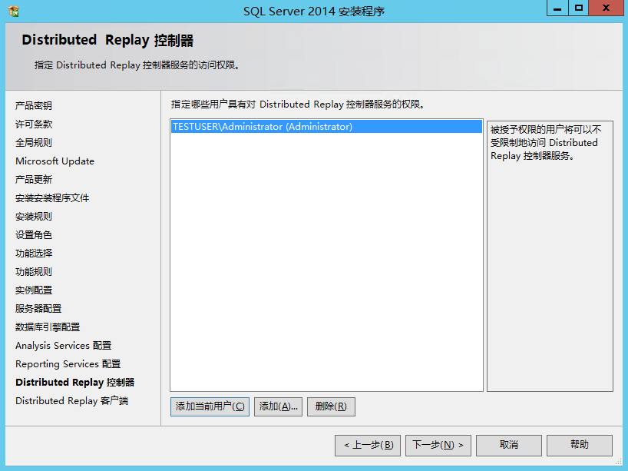Open the 添加(A)... user dialog button
The height and width of the screenshot is (471, 628).
click(278, 406)
